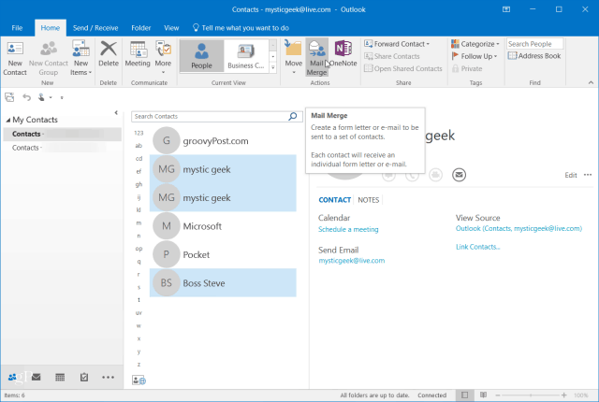Open the More communicate options
Viewport: 599px width, 402px height.
[x=163, y=58]
